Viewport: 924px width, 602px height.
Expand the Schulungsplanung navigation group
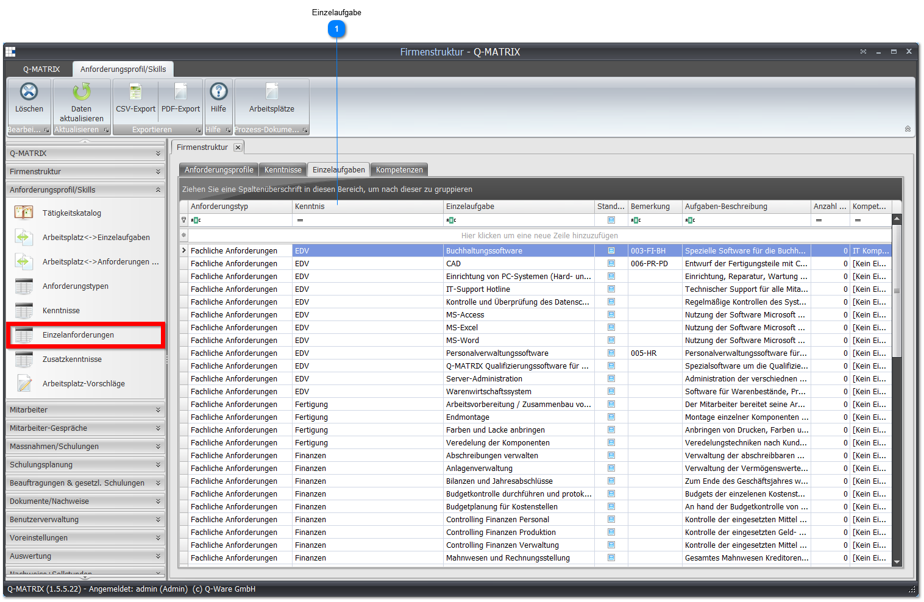pyautogui.click(x=85, y=464)
